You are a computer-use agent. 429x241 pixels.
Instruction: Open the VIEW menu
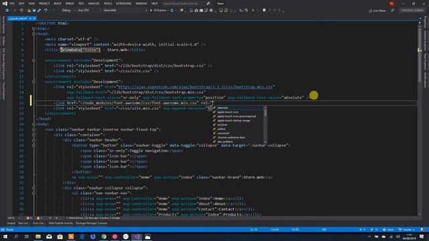click(x=32, y=3)
